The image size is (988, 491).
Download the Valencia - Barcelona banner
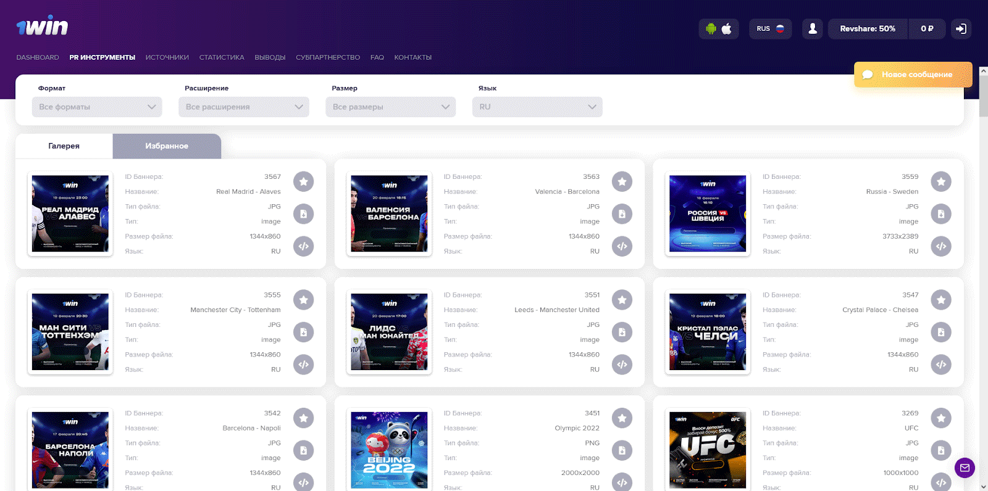(x=622, y=214)
